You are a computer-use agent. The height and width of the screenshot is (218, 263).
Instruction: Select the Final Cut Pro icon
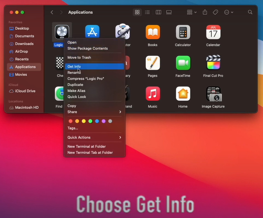click(x=213, y=62)
